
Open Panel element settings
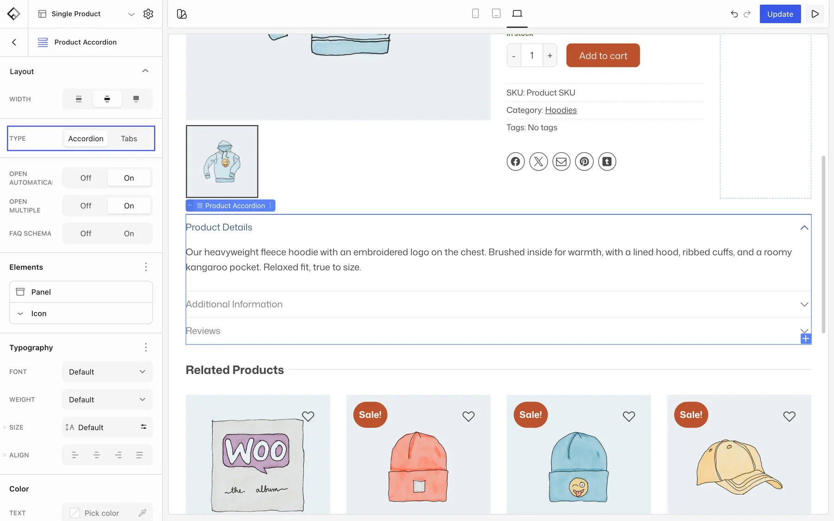click(81, 292)
